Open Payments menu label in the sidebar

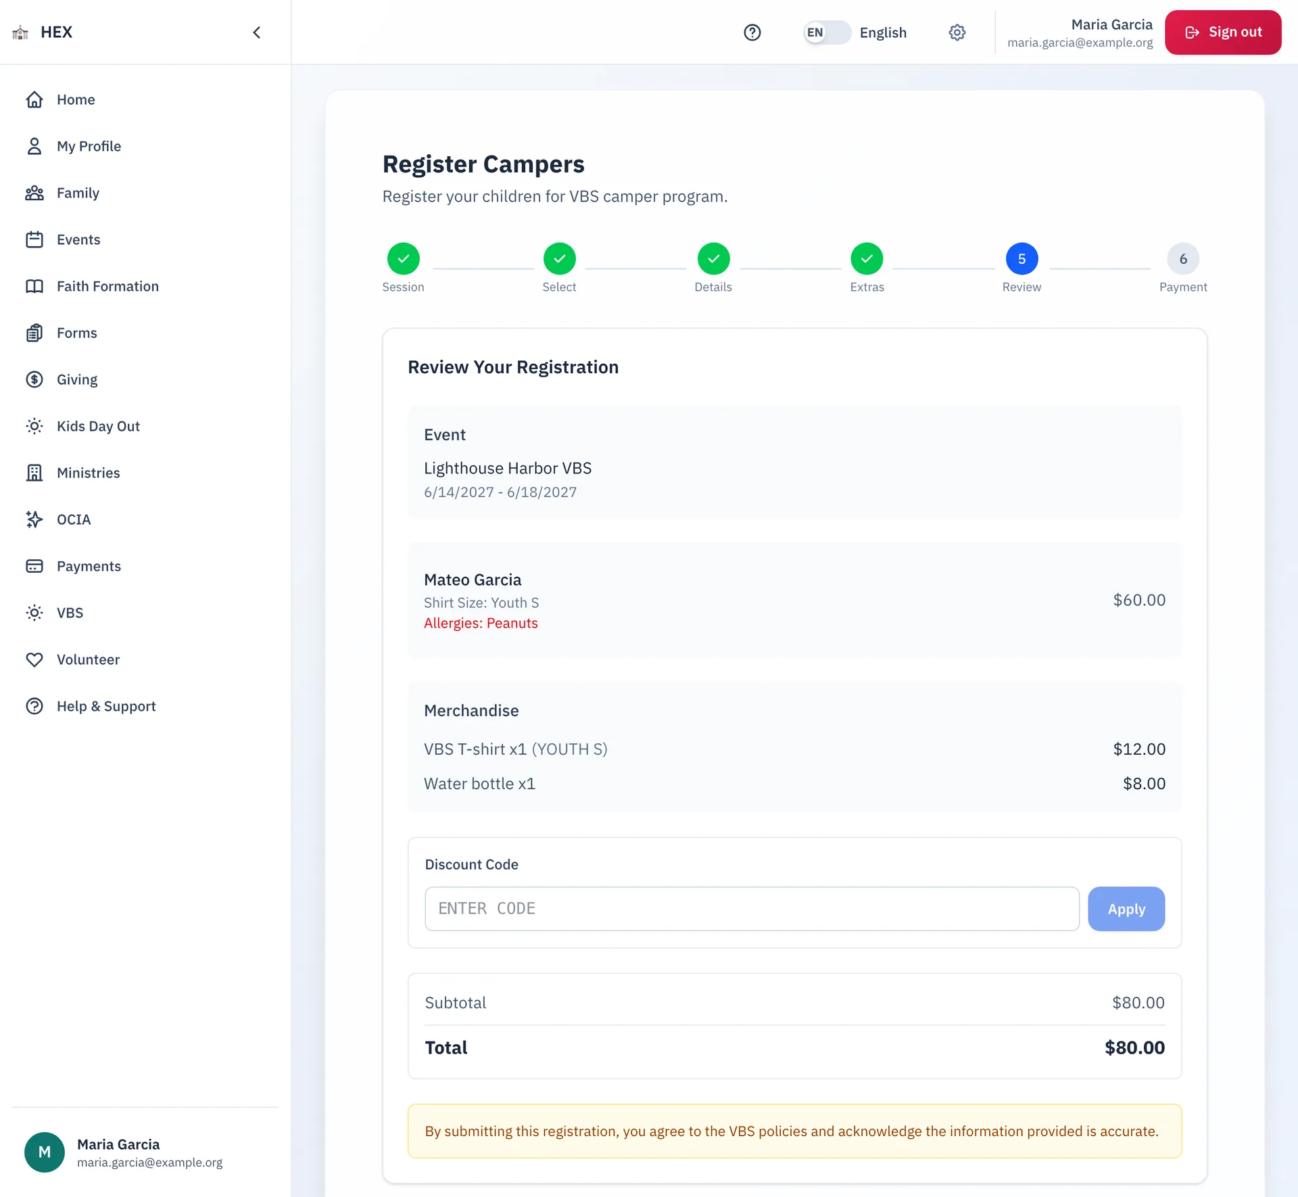coord(89,566)
